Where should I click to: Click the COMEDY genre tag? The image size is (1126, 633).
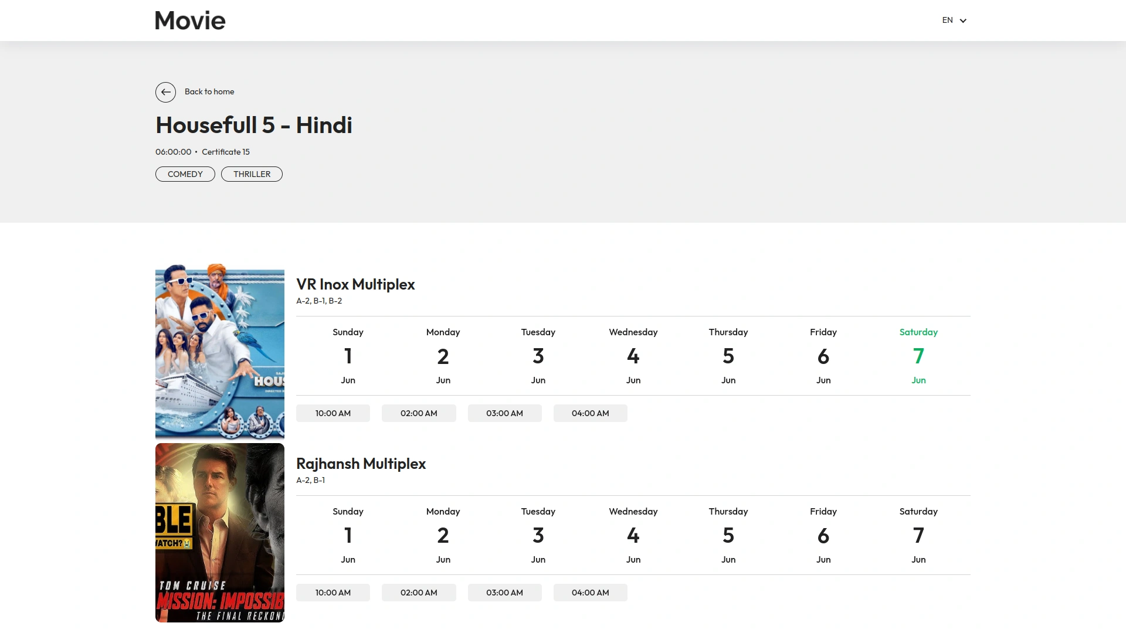[x=185, y=173]
